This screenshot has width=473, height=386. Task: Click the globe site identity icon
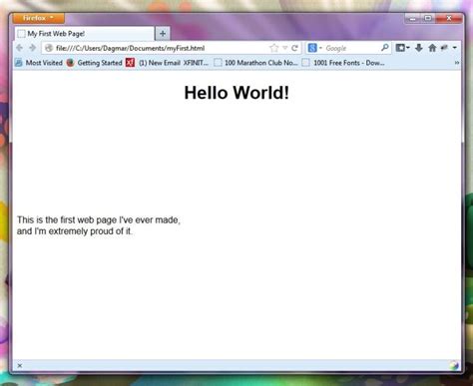[49, 48]
